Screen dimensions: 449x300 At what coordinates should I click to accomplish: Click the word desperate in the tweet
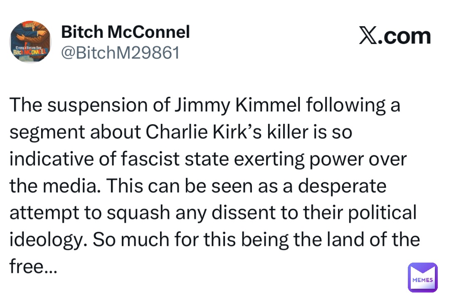tap(342, 186)
